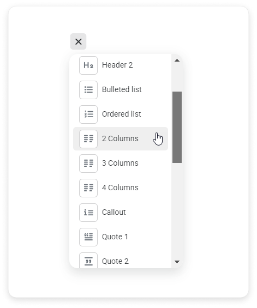Select the Header 2 menu entry

pos(121,65)
